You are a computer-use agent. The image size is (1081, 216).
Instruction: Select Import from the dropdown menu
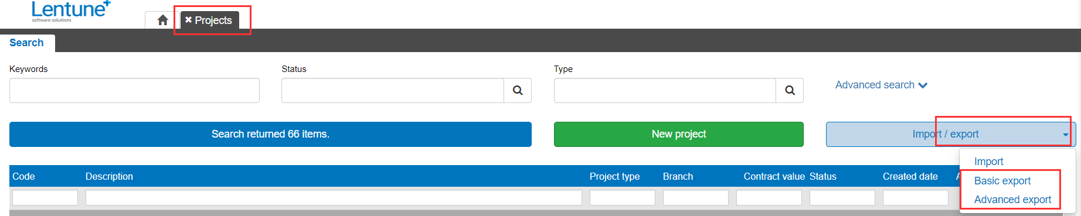point(988,162)
